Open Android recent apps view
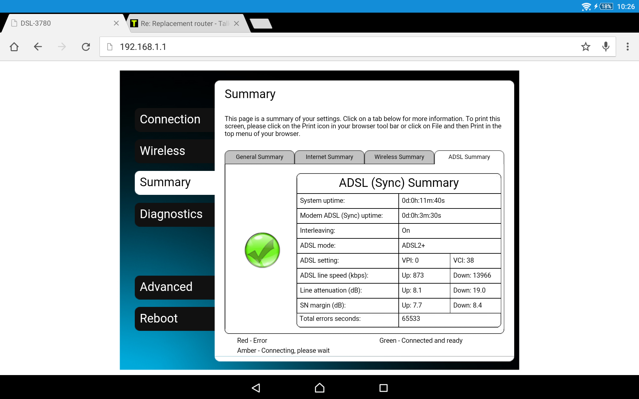The height and width of the screenshot is (399, 639). 383,388
